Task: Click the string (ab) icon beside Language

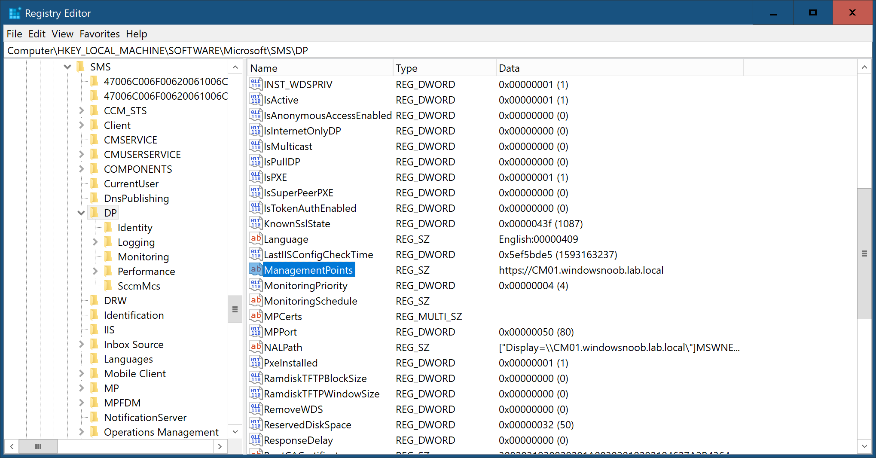Action: (x=256, y=239)
